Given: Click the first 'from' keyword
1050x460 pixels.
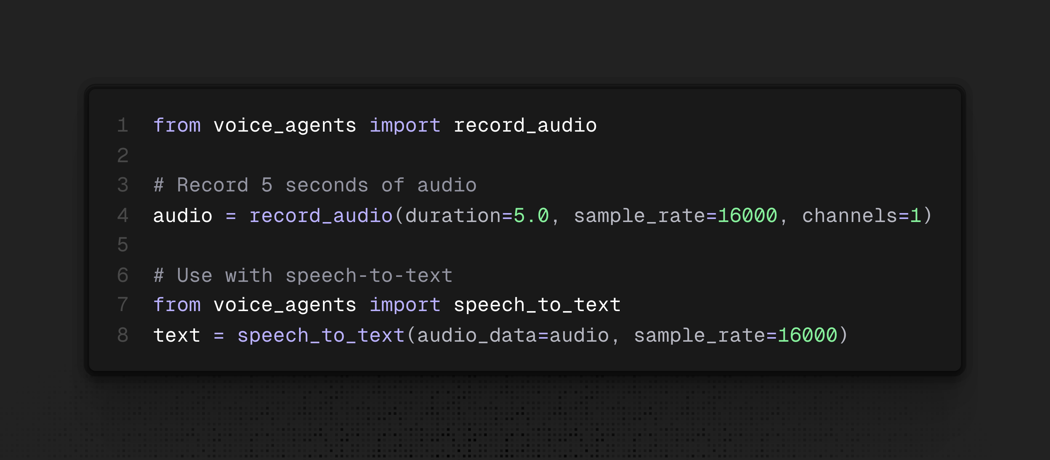Looking at the screenshot, I should 177,125.
